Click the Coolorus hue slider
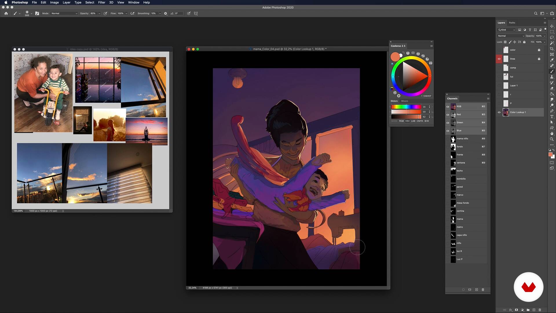This screenshot has height=313, width=556. (406, 107)
